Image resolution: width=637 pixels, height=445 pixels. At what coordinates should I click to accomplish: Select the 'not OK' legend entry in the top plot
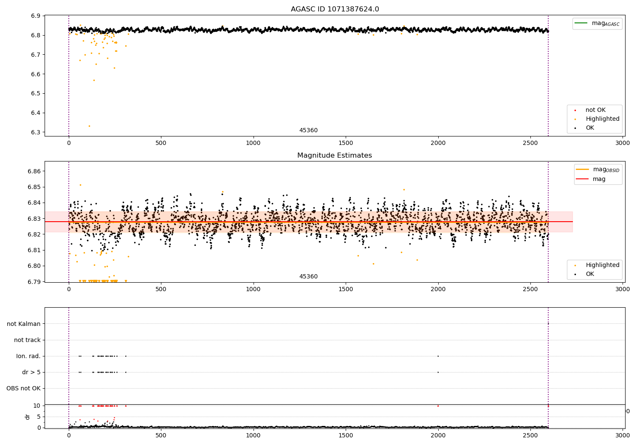click(x=595, y=110)
